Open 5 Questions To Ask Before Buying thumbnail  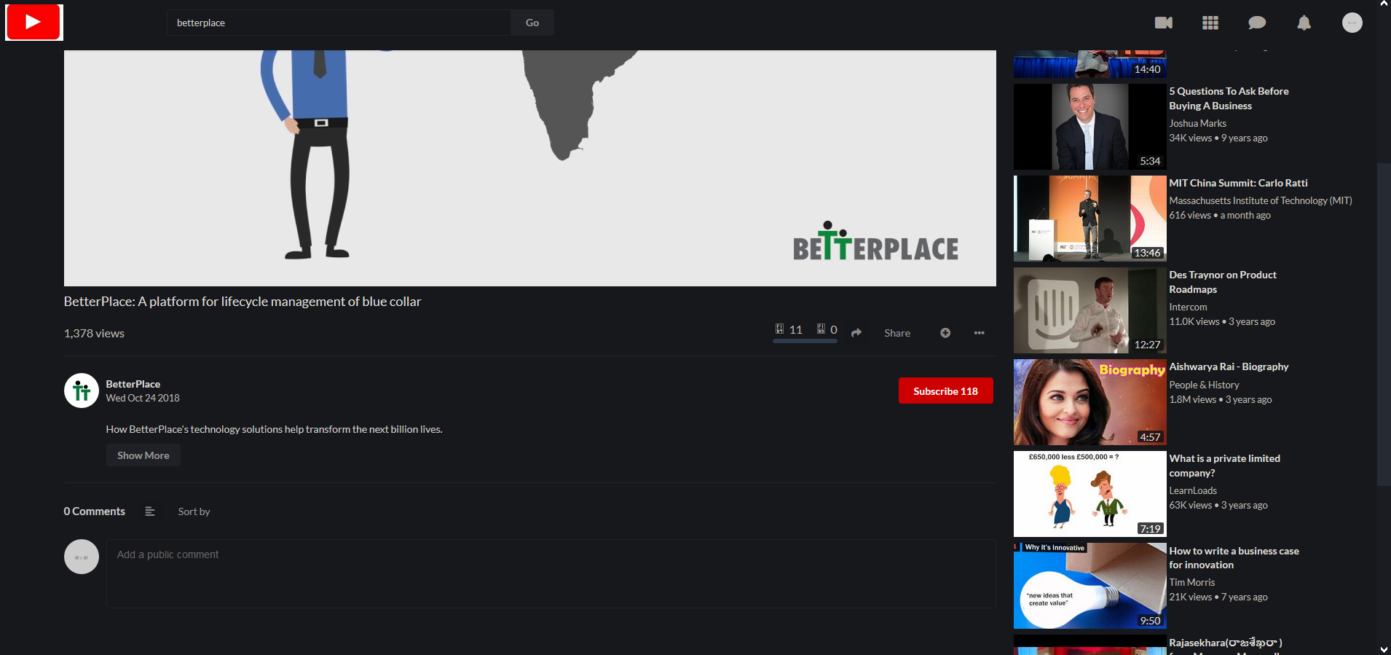pos(1090,127)
